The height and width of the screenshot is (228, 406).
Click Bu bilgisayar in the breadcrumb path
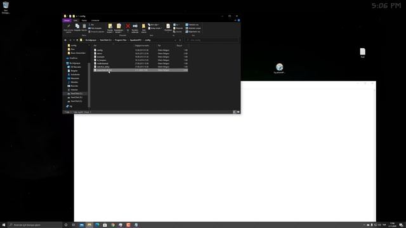click(91, 40)
